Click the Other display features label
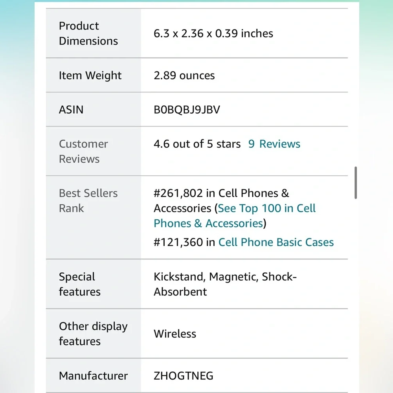Screen dimensions: 393x393 point(93,334)
